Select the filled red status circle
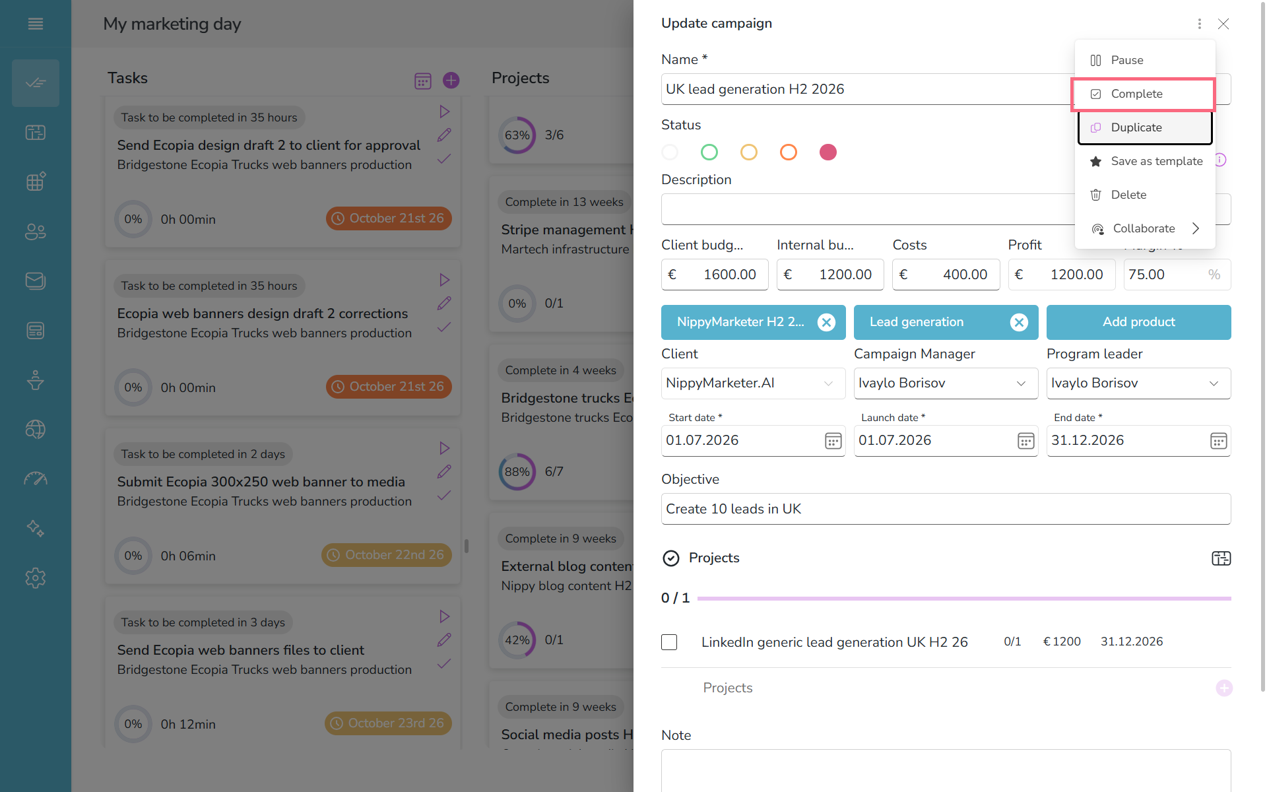The width and height of the screenshot is (1267, 792). (828, 152)
